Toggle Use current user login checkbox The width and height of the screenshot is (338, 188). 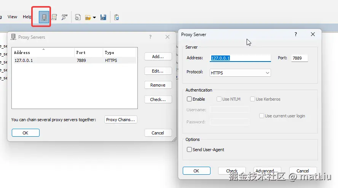tap(261, 116)
